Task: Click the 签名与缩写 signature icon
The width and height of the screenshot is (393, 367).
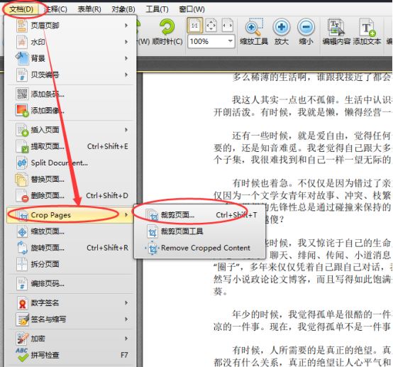Action: pos(23,319)
